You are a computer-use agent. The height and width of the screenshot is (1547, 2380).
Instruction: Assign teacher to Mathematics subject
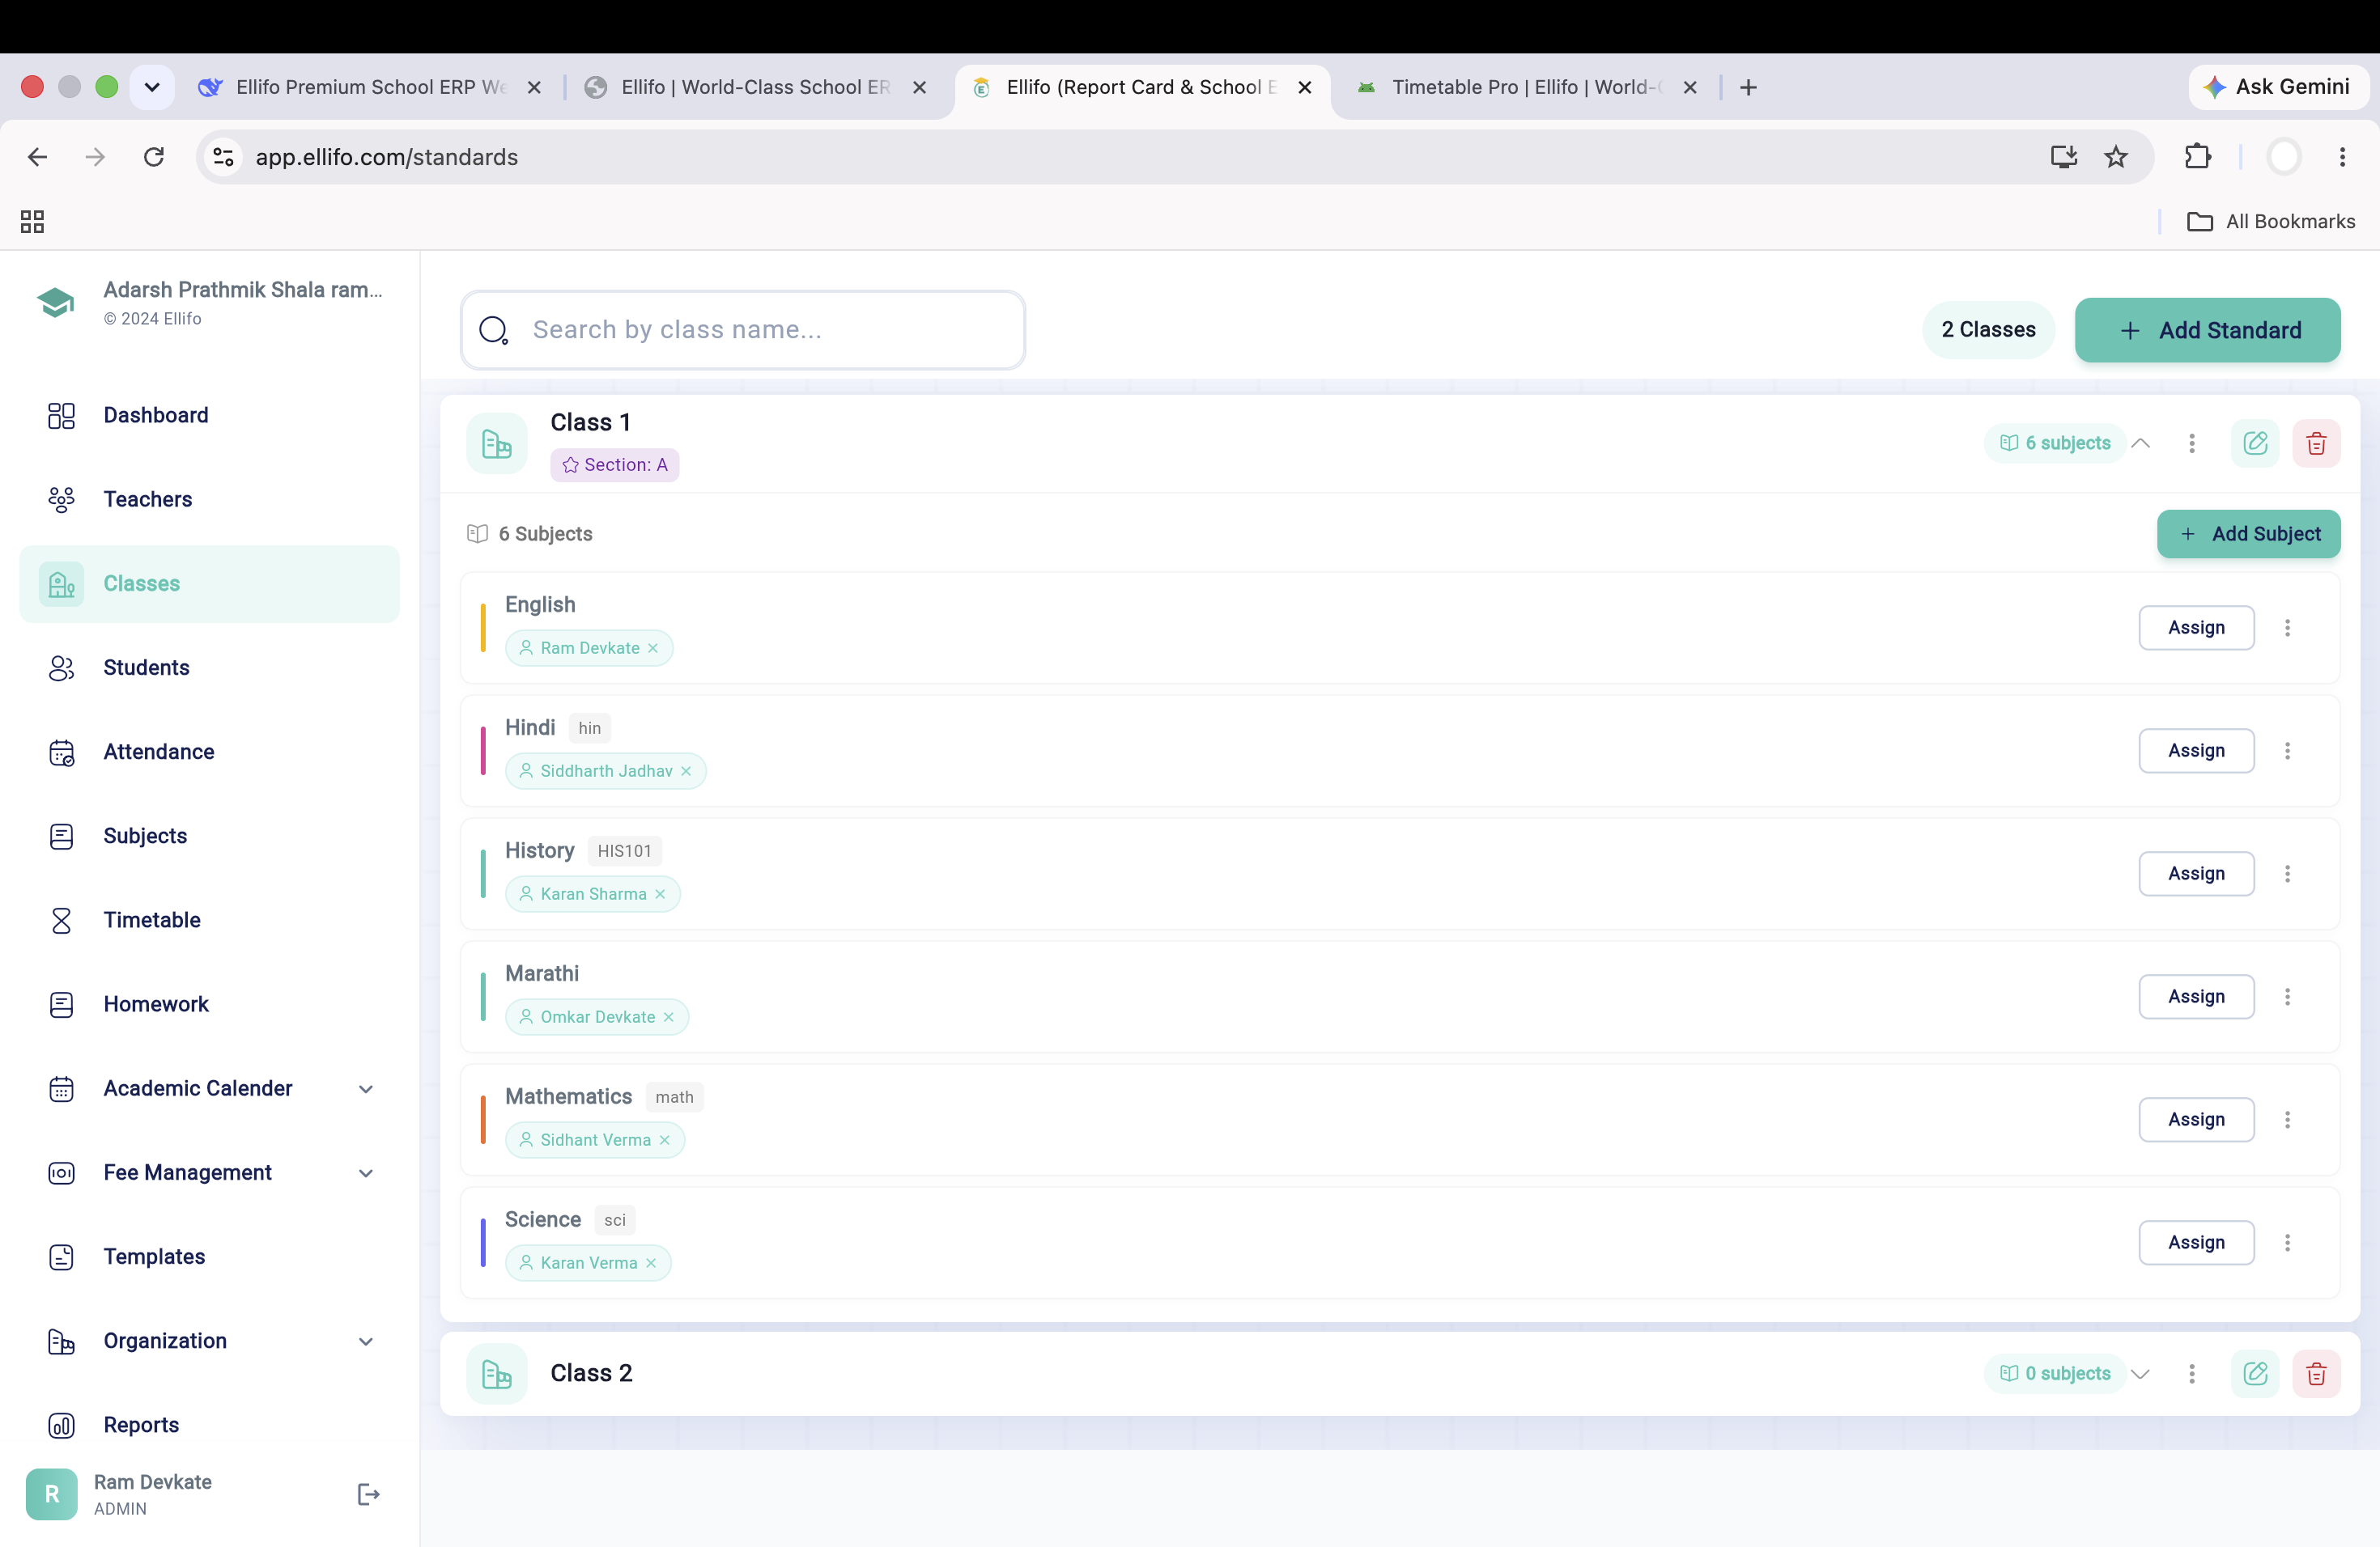[x=2196, y=1119]
